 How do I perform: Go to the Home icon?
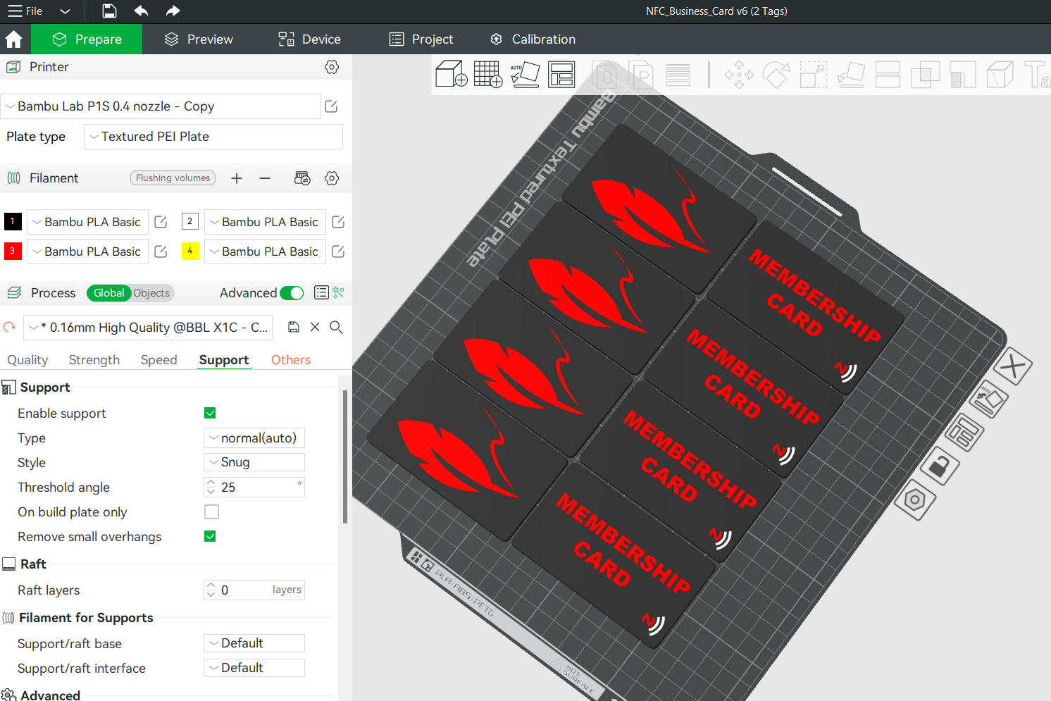click(13, 39)
